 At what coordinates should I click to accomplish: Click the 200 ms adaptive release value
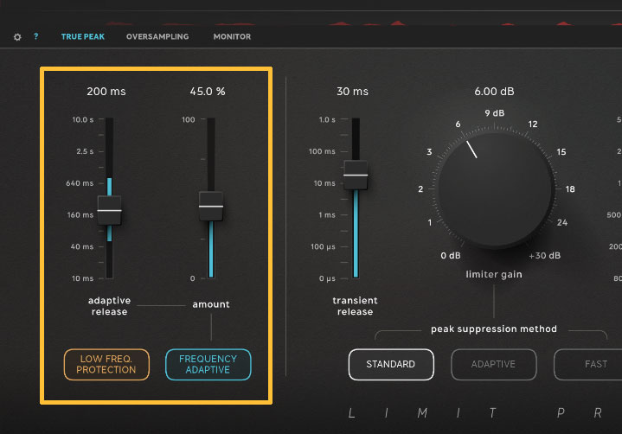(x=106, y=92)
